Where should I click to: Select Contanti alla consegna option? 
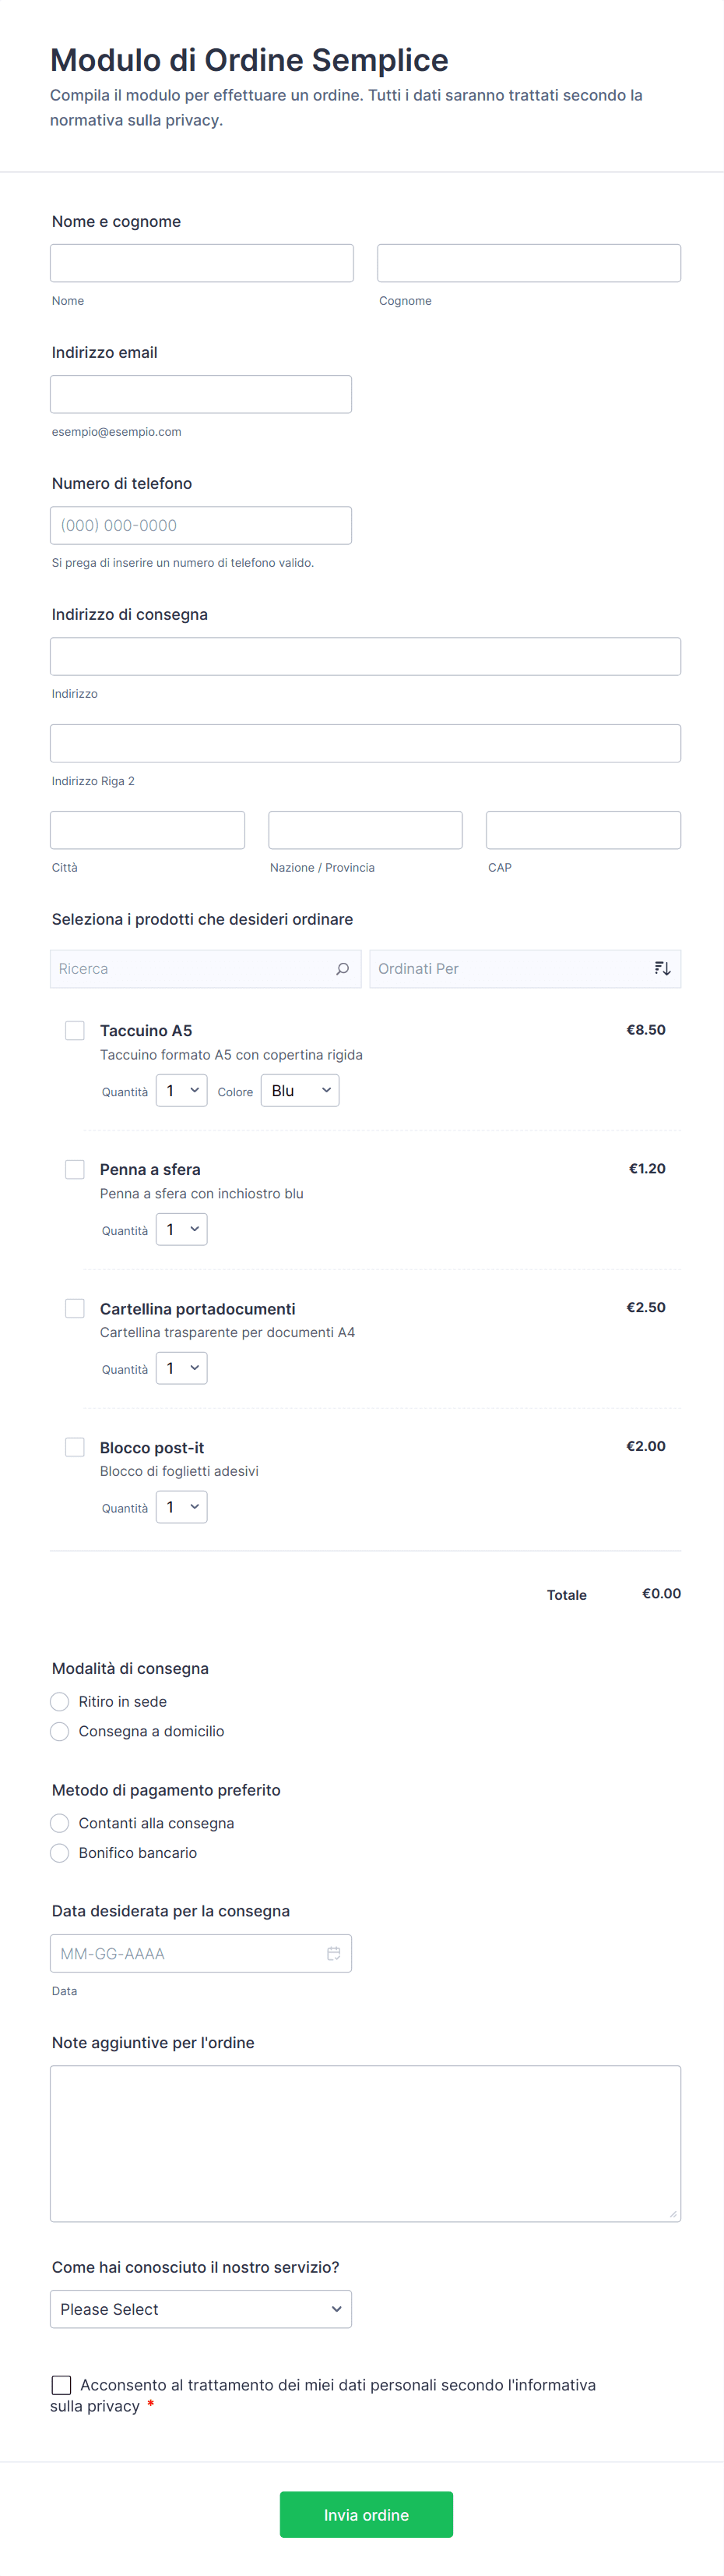point(60,1822)
